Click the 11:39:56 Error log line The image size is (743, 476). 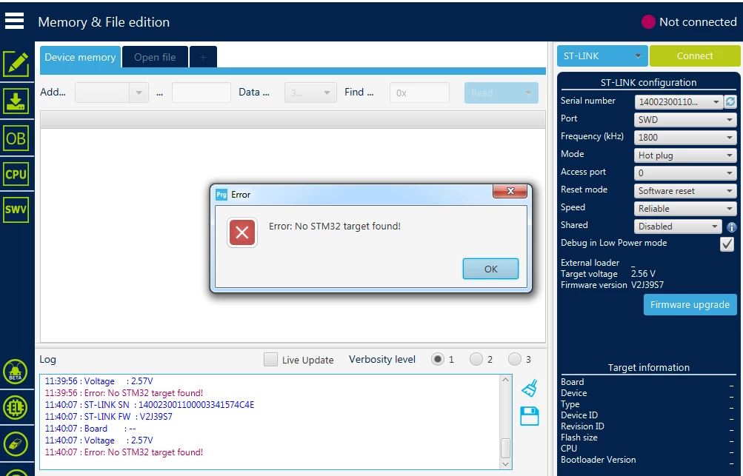click(124, 392)
